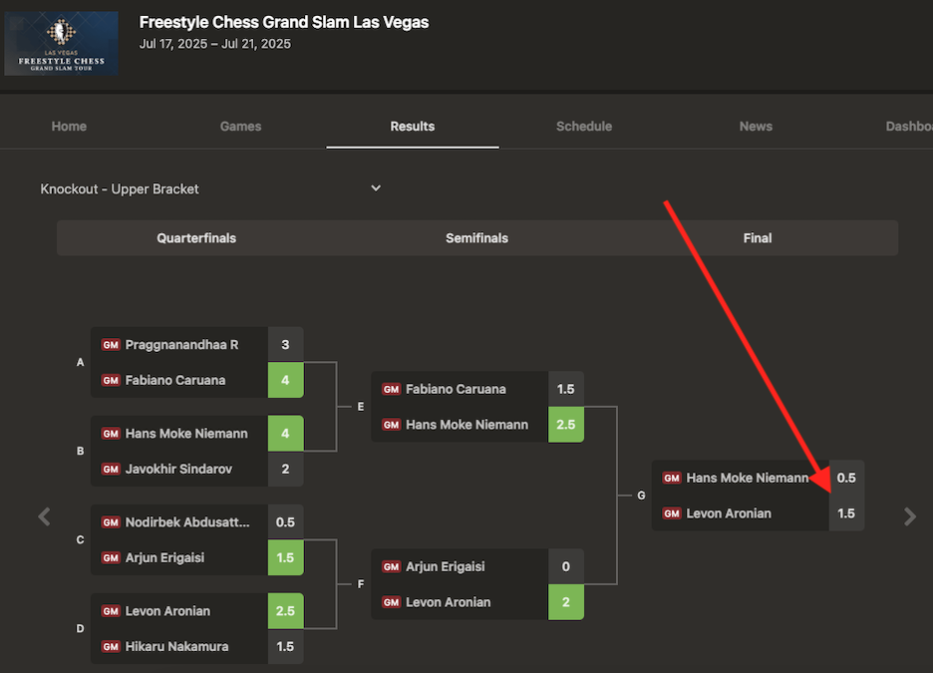Open the Freestyle Chess Grand Slam Las Vegas title
Viewport: 933px width, 673px height.
[x=284, y=22]
